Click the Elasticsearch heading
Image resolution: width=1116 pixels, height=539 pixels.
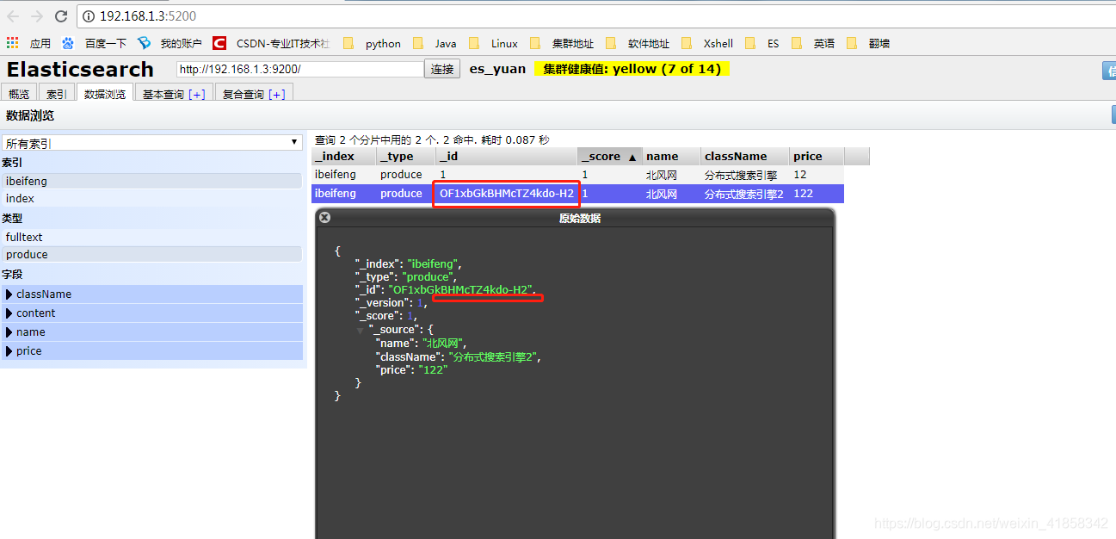80,69
